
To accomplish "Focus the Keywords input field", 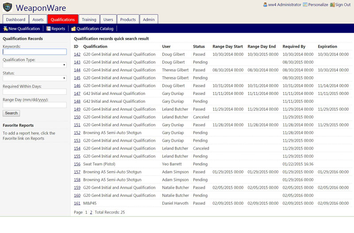I will click(x=35, y=52).
